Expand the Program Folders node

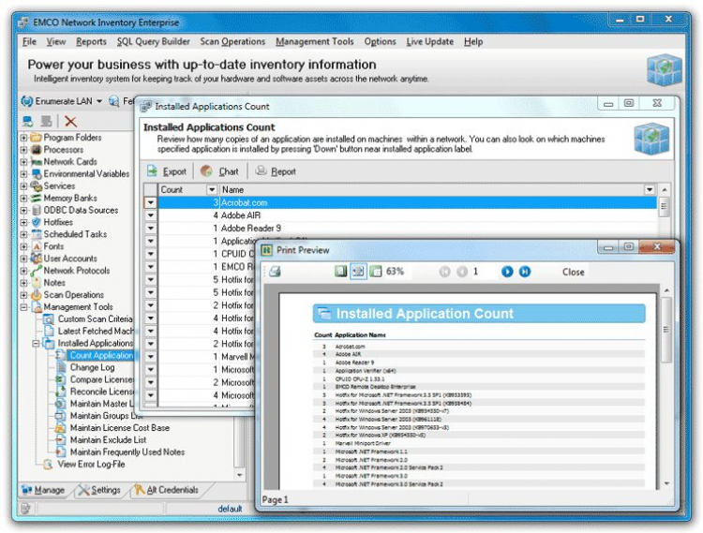pos(23,138)
